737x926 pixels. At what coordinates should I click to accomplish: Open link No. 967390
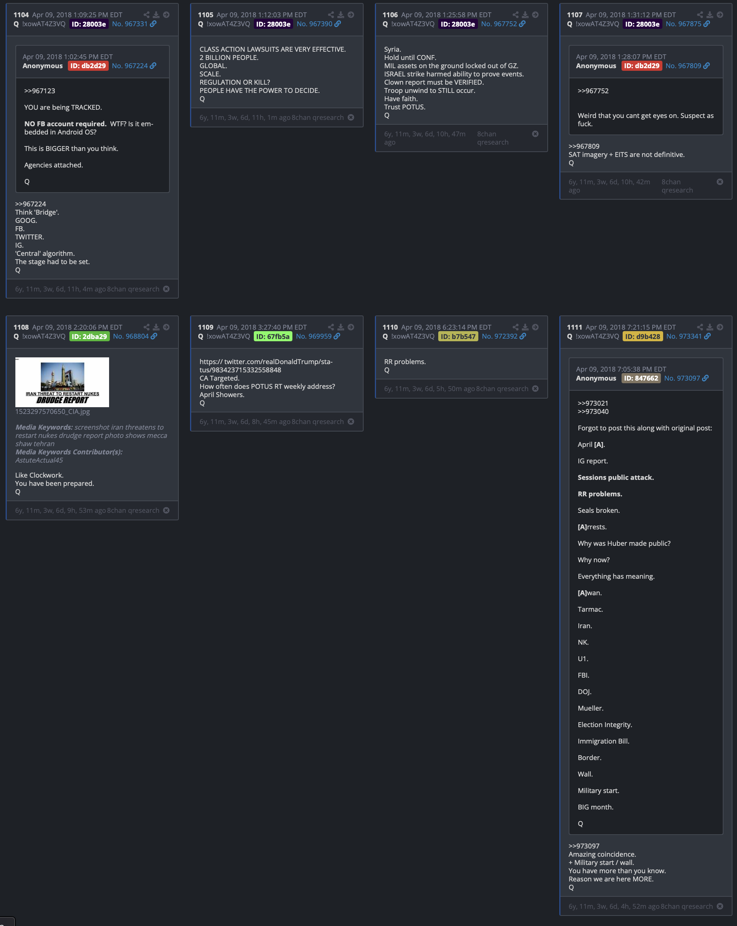319,24
